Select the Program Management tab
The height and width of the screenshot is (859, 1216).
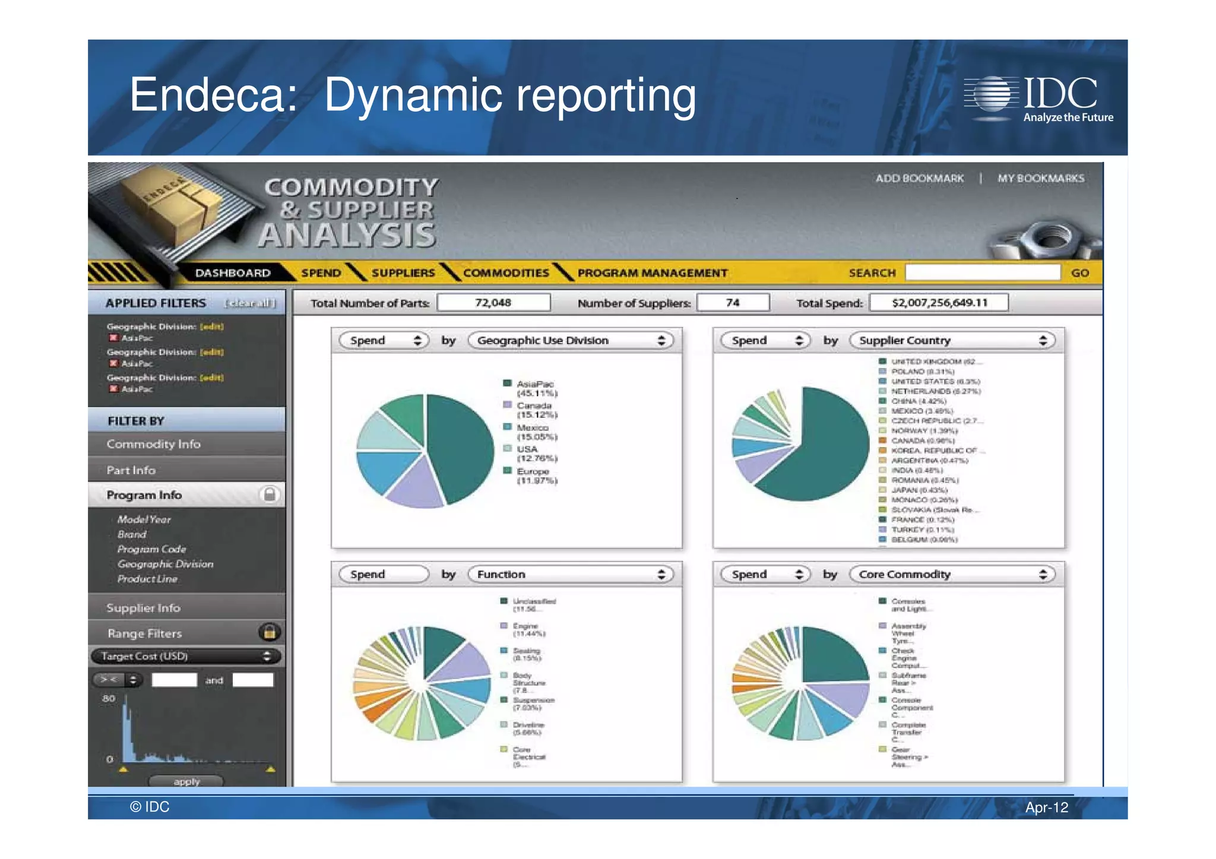pos(653,272)
